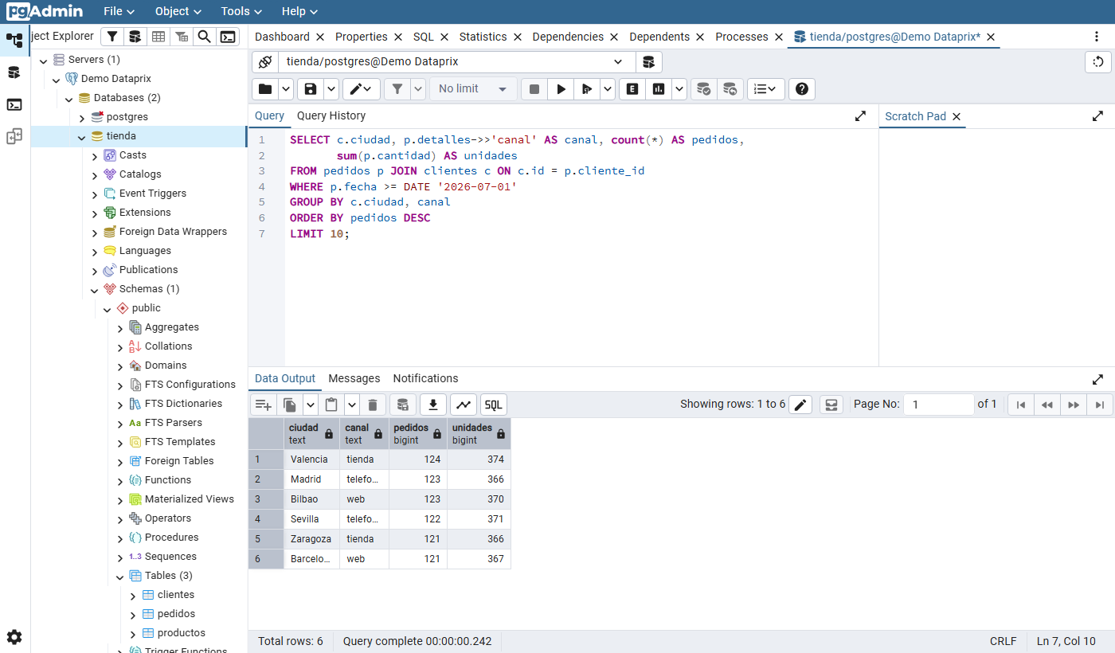Image resolution: width=1115 pixels, height=653 pixels.
Task: Save the query file with the floppy icon
Action: [311, 89]
